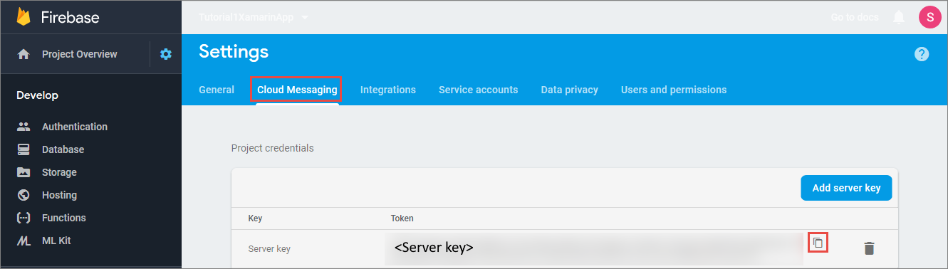Open Hosting in the sidebar

59,195
